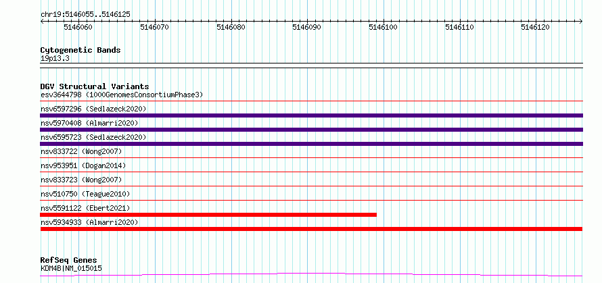Select the 19p13.3 band label
The image size is (602, 283).
point(55,59)
